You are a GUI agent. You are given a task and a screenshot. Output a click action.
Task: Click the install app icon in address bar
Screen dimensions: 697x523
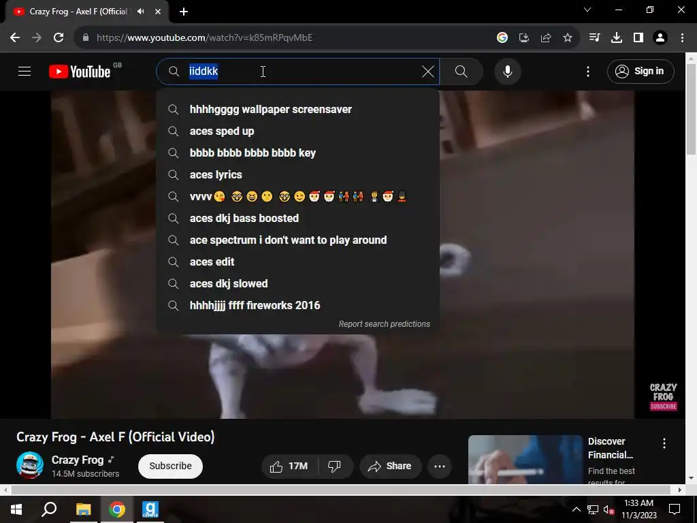coord(524,38)
